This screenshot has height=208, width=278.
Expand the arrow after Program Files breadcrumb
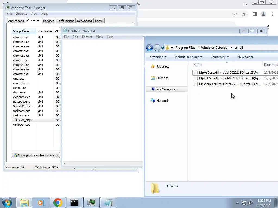click(198, 48)
